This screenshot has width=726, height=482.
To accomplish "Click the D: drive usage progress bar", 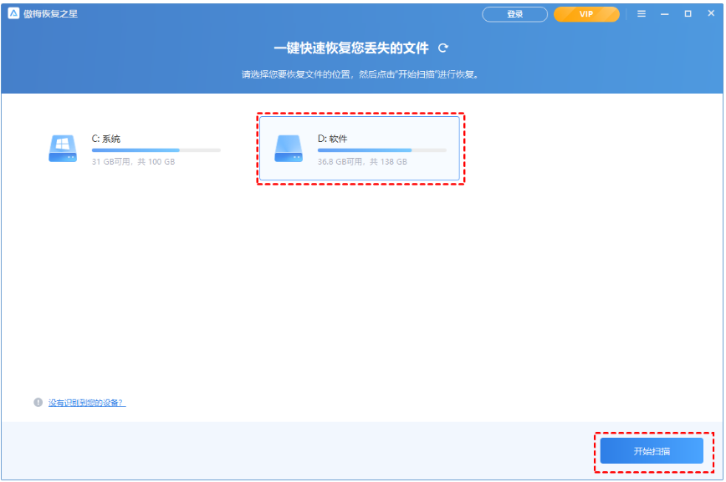I will pos(382,150).
